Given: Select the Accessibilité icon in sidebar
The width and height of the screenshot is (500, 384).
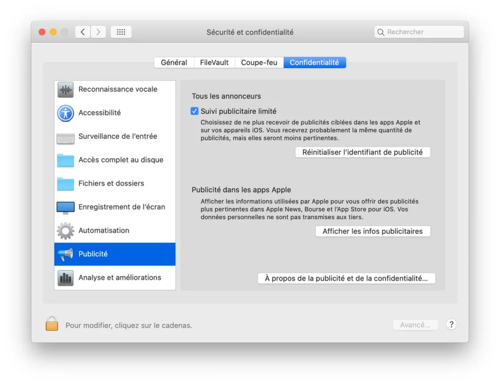Looking at the screenshot, I should click(65, 113).
